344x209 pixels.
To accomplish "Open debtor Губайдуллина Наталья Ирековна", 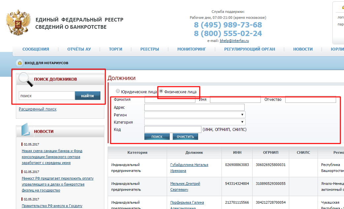I will coord(189,168).
